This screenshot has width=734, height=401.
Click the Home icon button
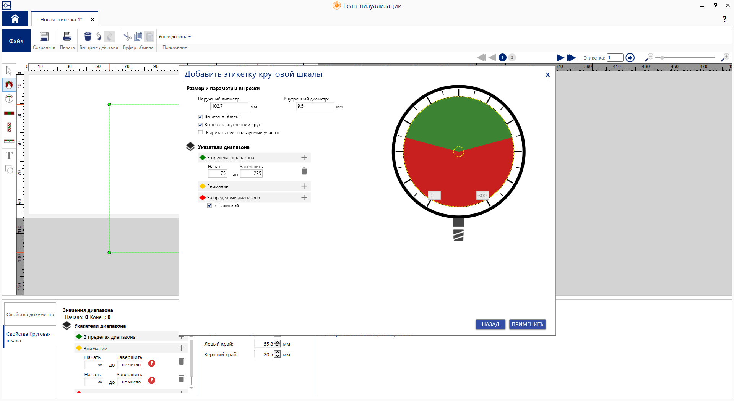coord(15,18)
